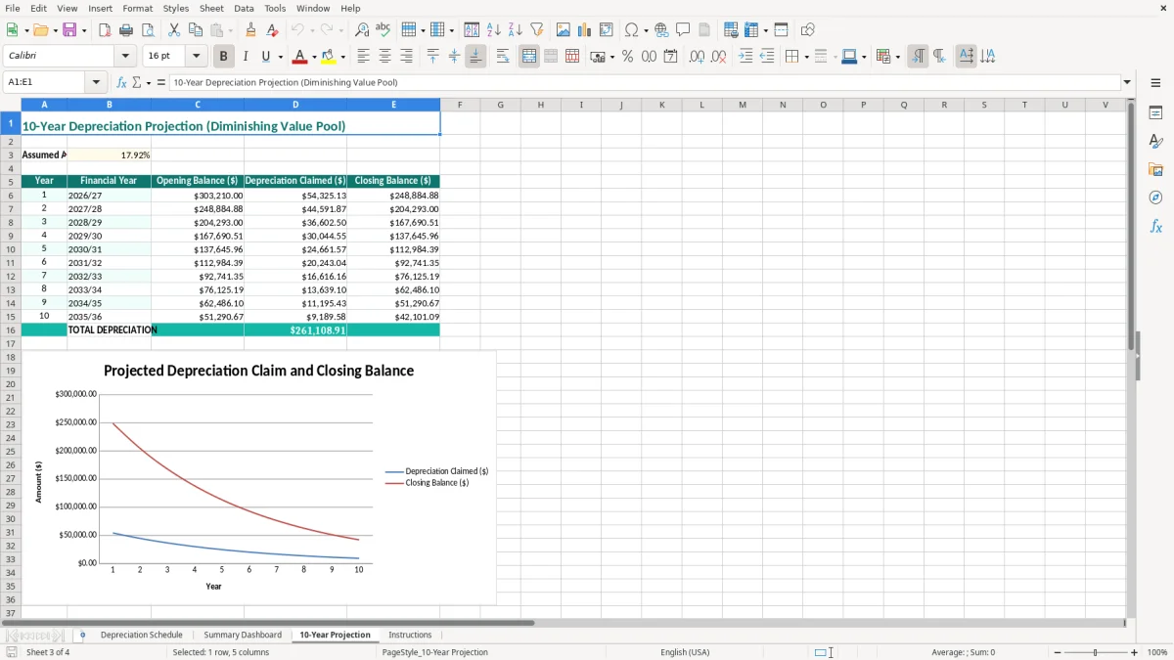
Task: Insert a comment
Action: pos(683,30)
